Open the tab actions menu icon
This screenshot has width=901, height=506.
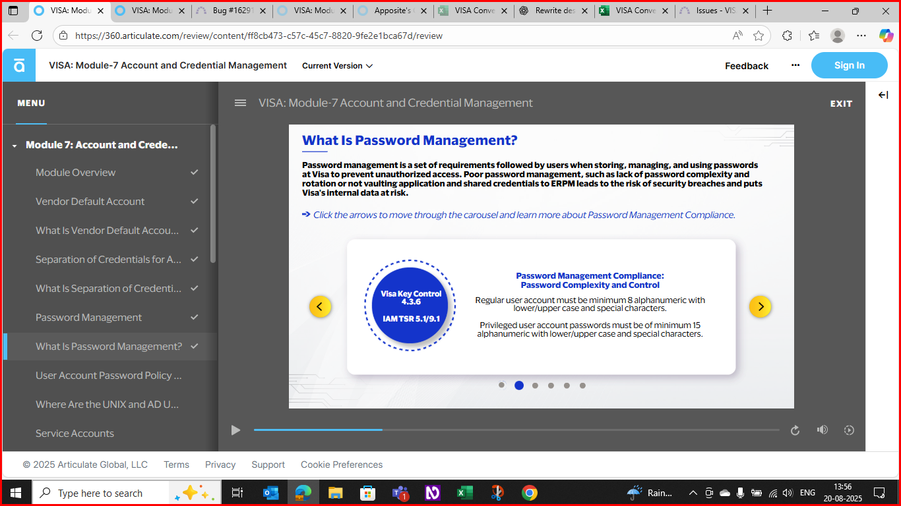13,11
